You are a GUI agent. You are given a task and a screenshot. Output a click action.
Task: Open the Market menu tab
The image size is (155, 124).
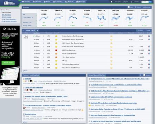69,2
